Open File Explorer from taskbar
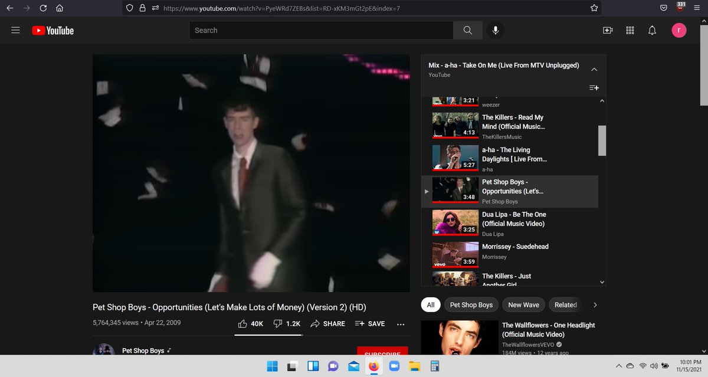708x377 pixels. coord(414,366)
